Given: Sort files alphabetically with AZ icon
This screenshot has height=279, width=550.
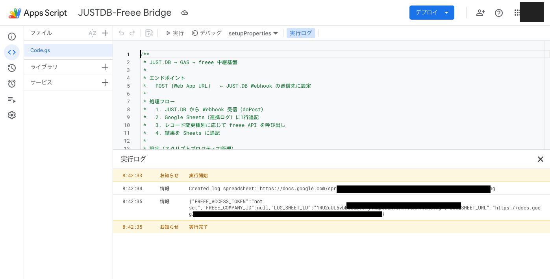Looking at the screenshot, I should [x=92, y=33].
